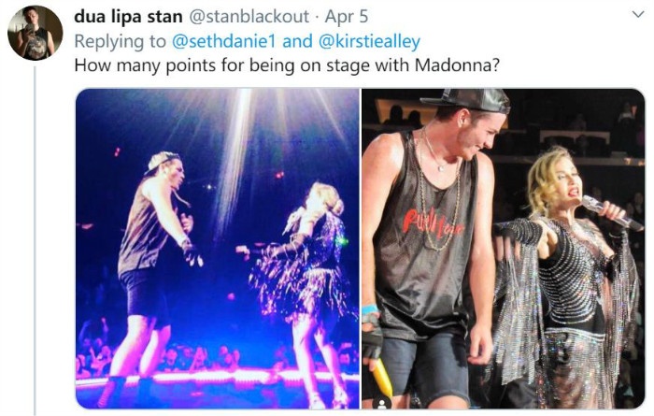
Task: Click the black cap in right photo
Action: click(469, 101)
